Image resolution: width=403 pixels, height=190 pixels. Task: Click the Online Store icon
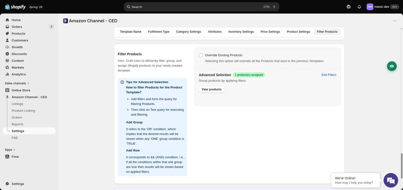7,90
